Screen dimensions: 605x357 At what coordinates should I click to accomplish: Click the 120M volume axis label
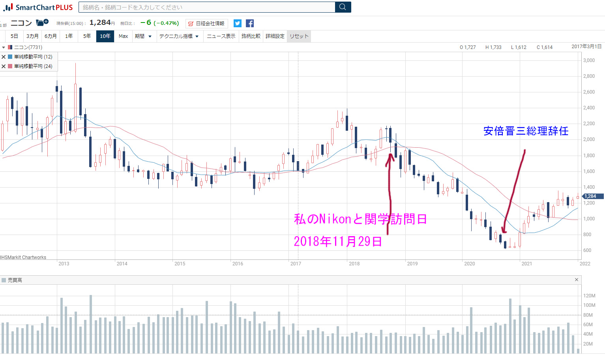[589, 296]
